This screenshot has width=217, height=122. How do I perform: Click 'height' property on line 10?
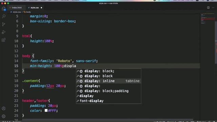(x=36, y=41)
